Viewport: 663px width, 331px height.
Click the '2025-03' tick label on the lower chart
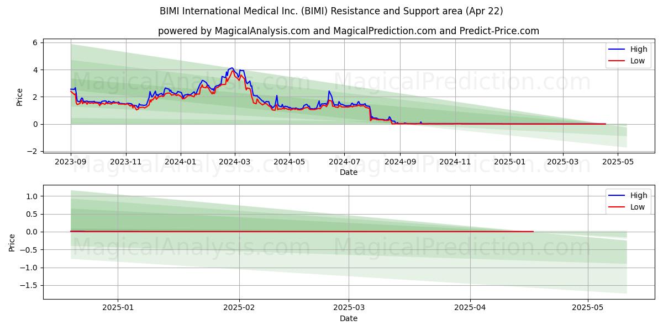tap(349, 308)
